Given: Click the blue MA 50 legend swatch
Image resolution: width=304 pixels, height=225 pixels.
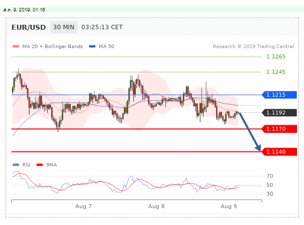Looking at the screenshot, I should (92, 46).
